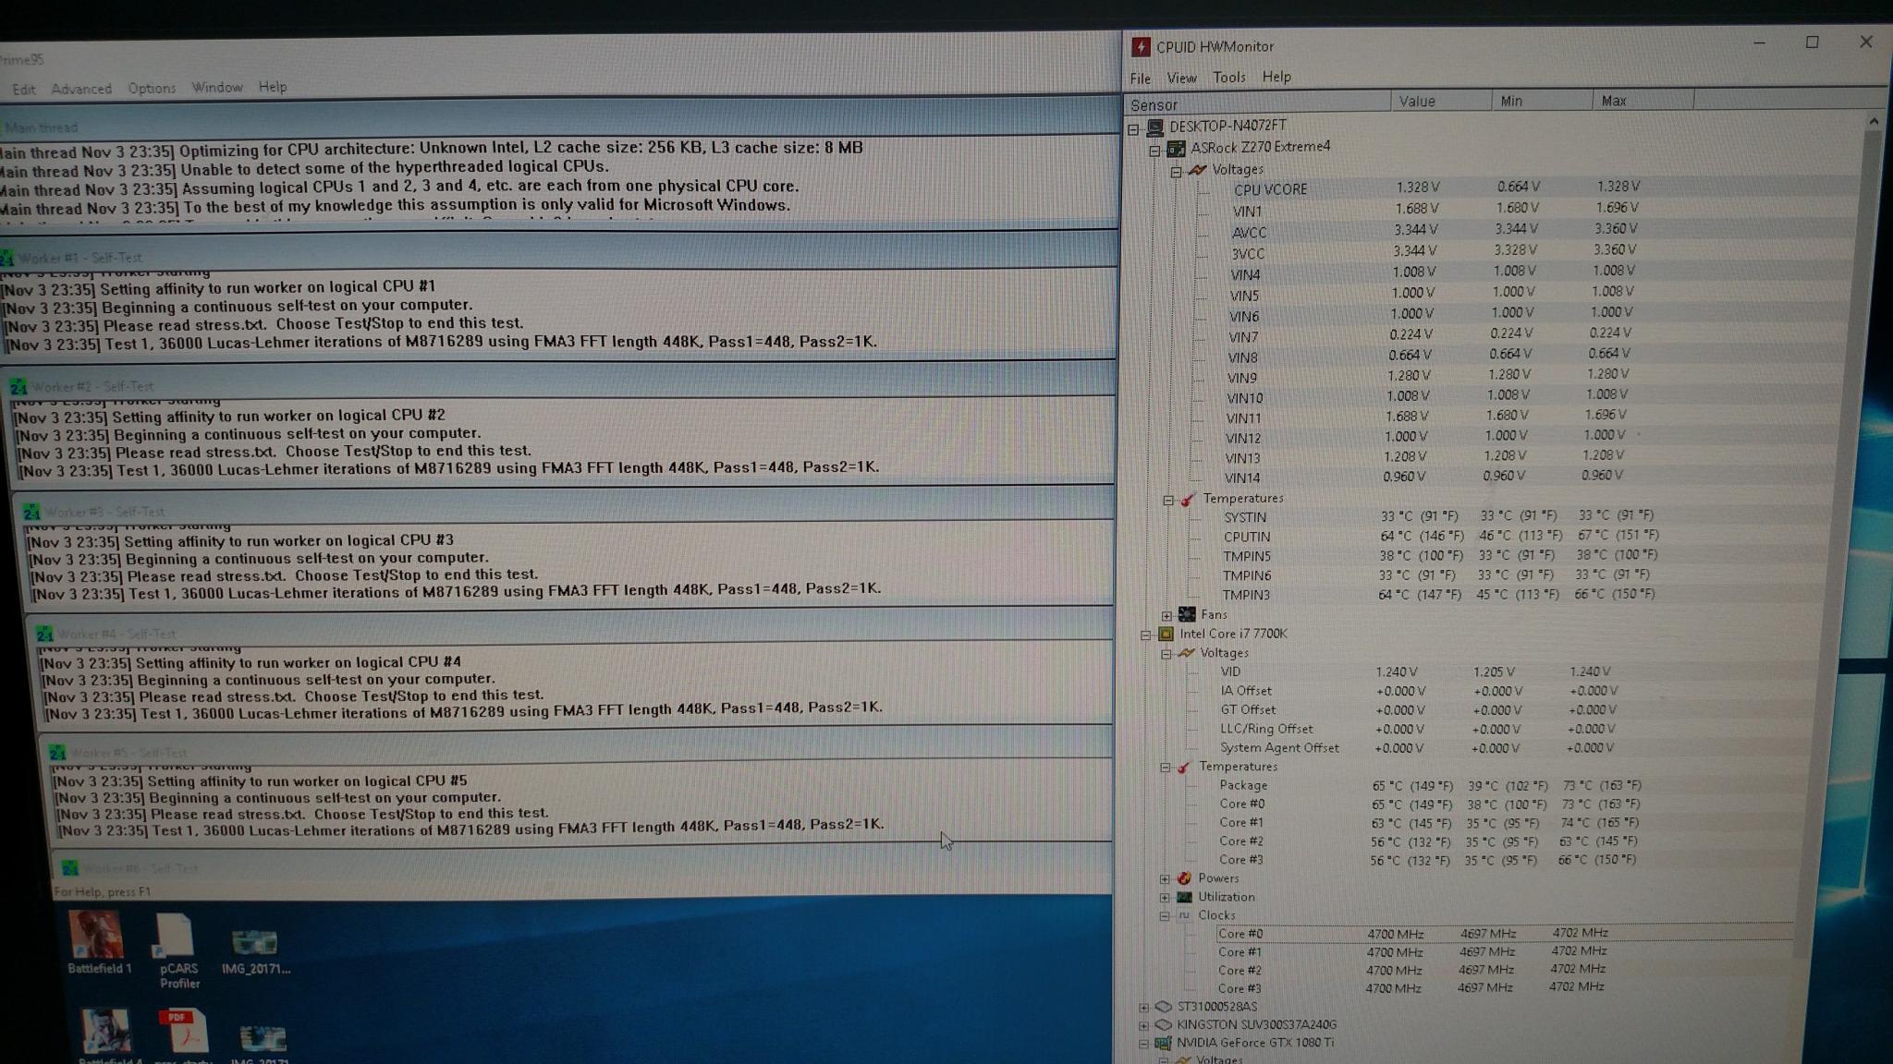The height and width of the screenshot is (1064, 1893).
Task: Expand the ST31000528AS drive node
Action: coord(1144,1008)
